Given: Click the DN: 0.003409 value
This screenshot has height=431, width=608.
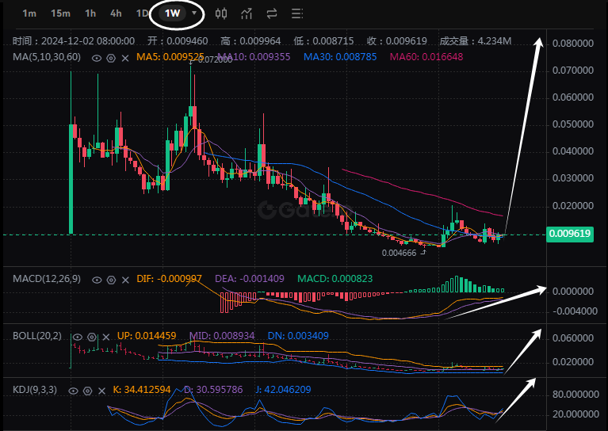Looking at the screenshot, I should click(298, 336).
